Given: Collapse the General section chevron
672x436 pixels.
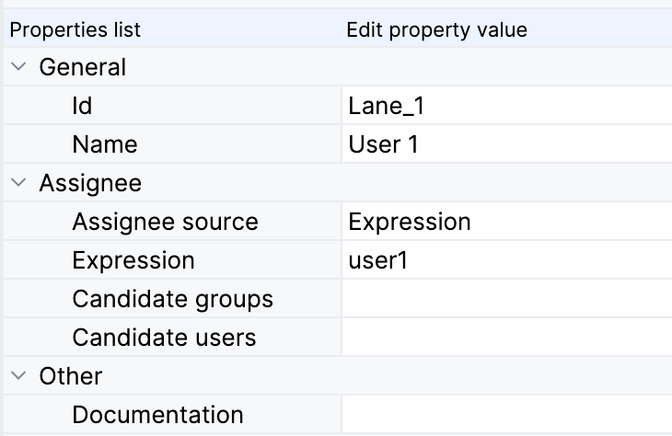Looking at the screenshot, I should [18, 67].
